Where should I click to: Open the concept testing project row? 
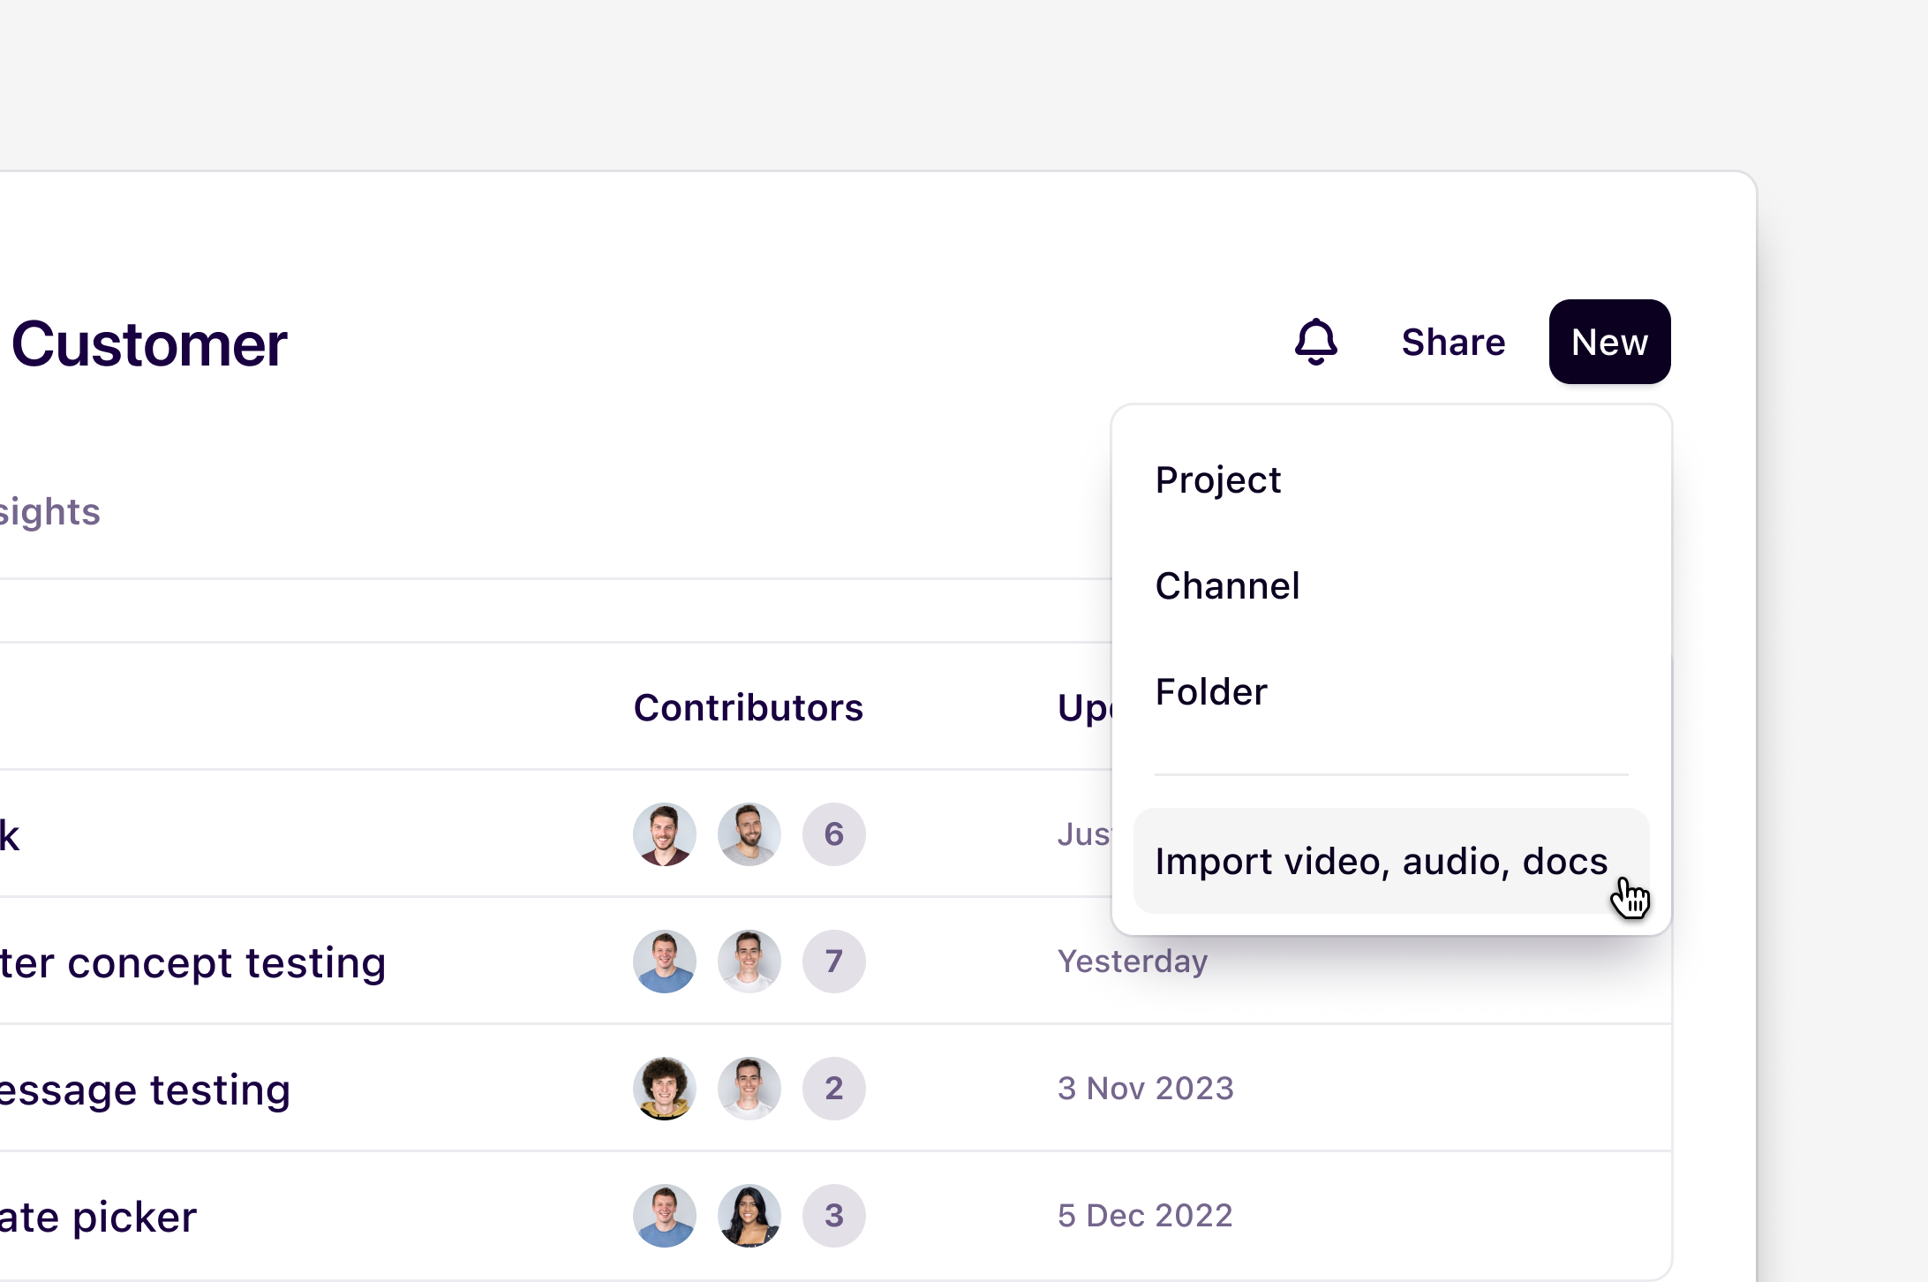[x=192, y=962]
